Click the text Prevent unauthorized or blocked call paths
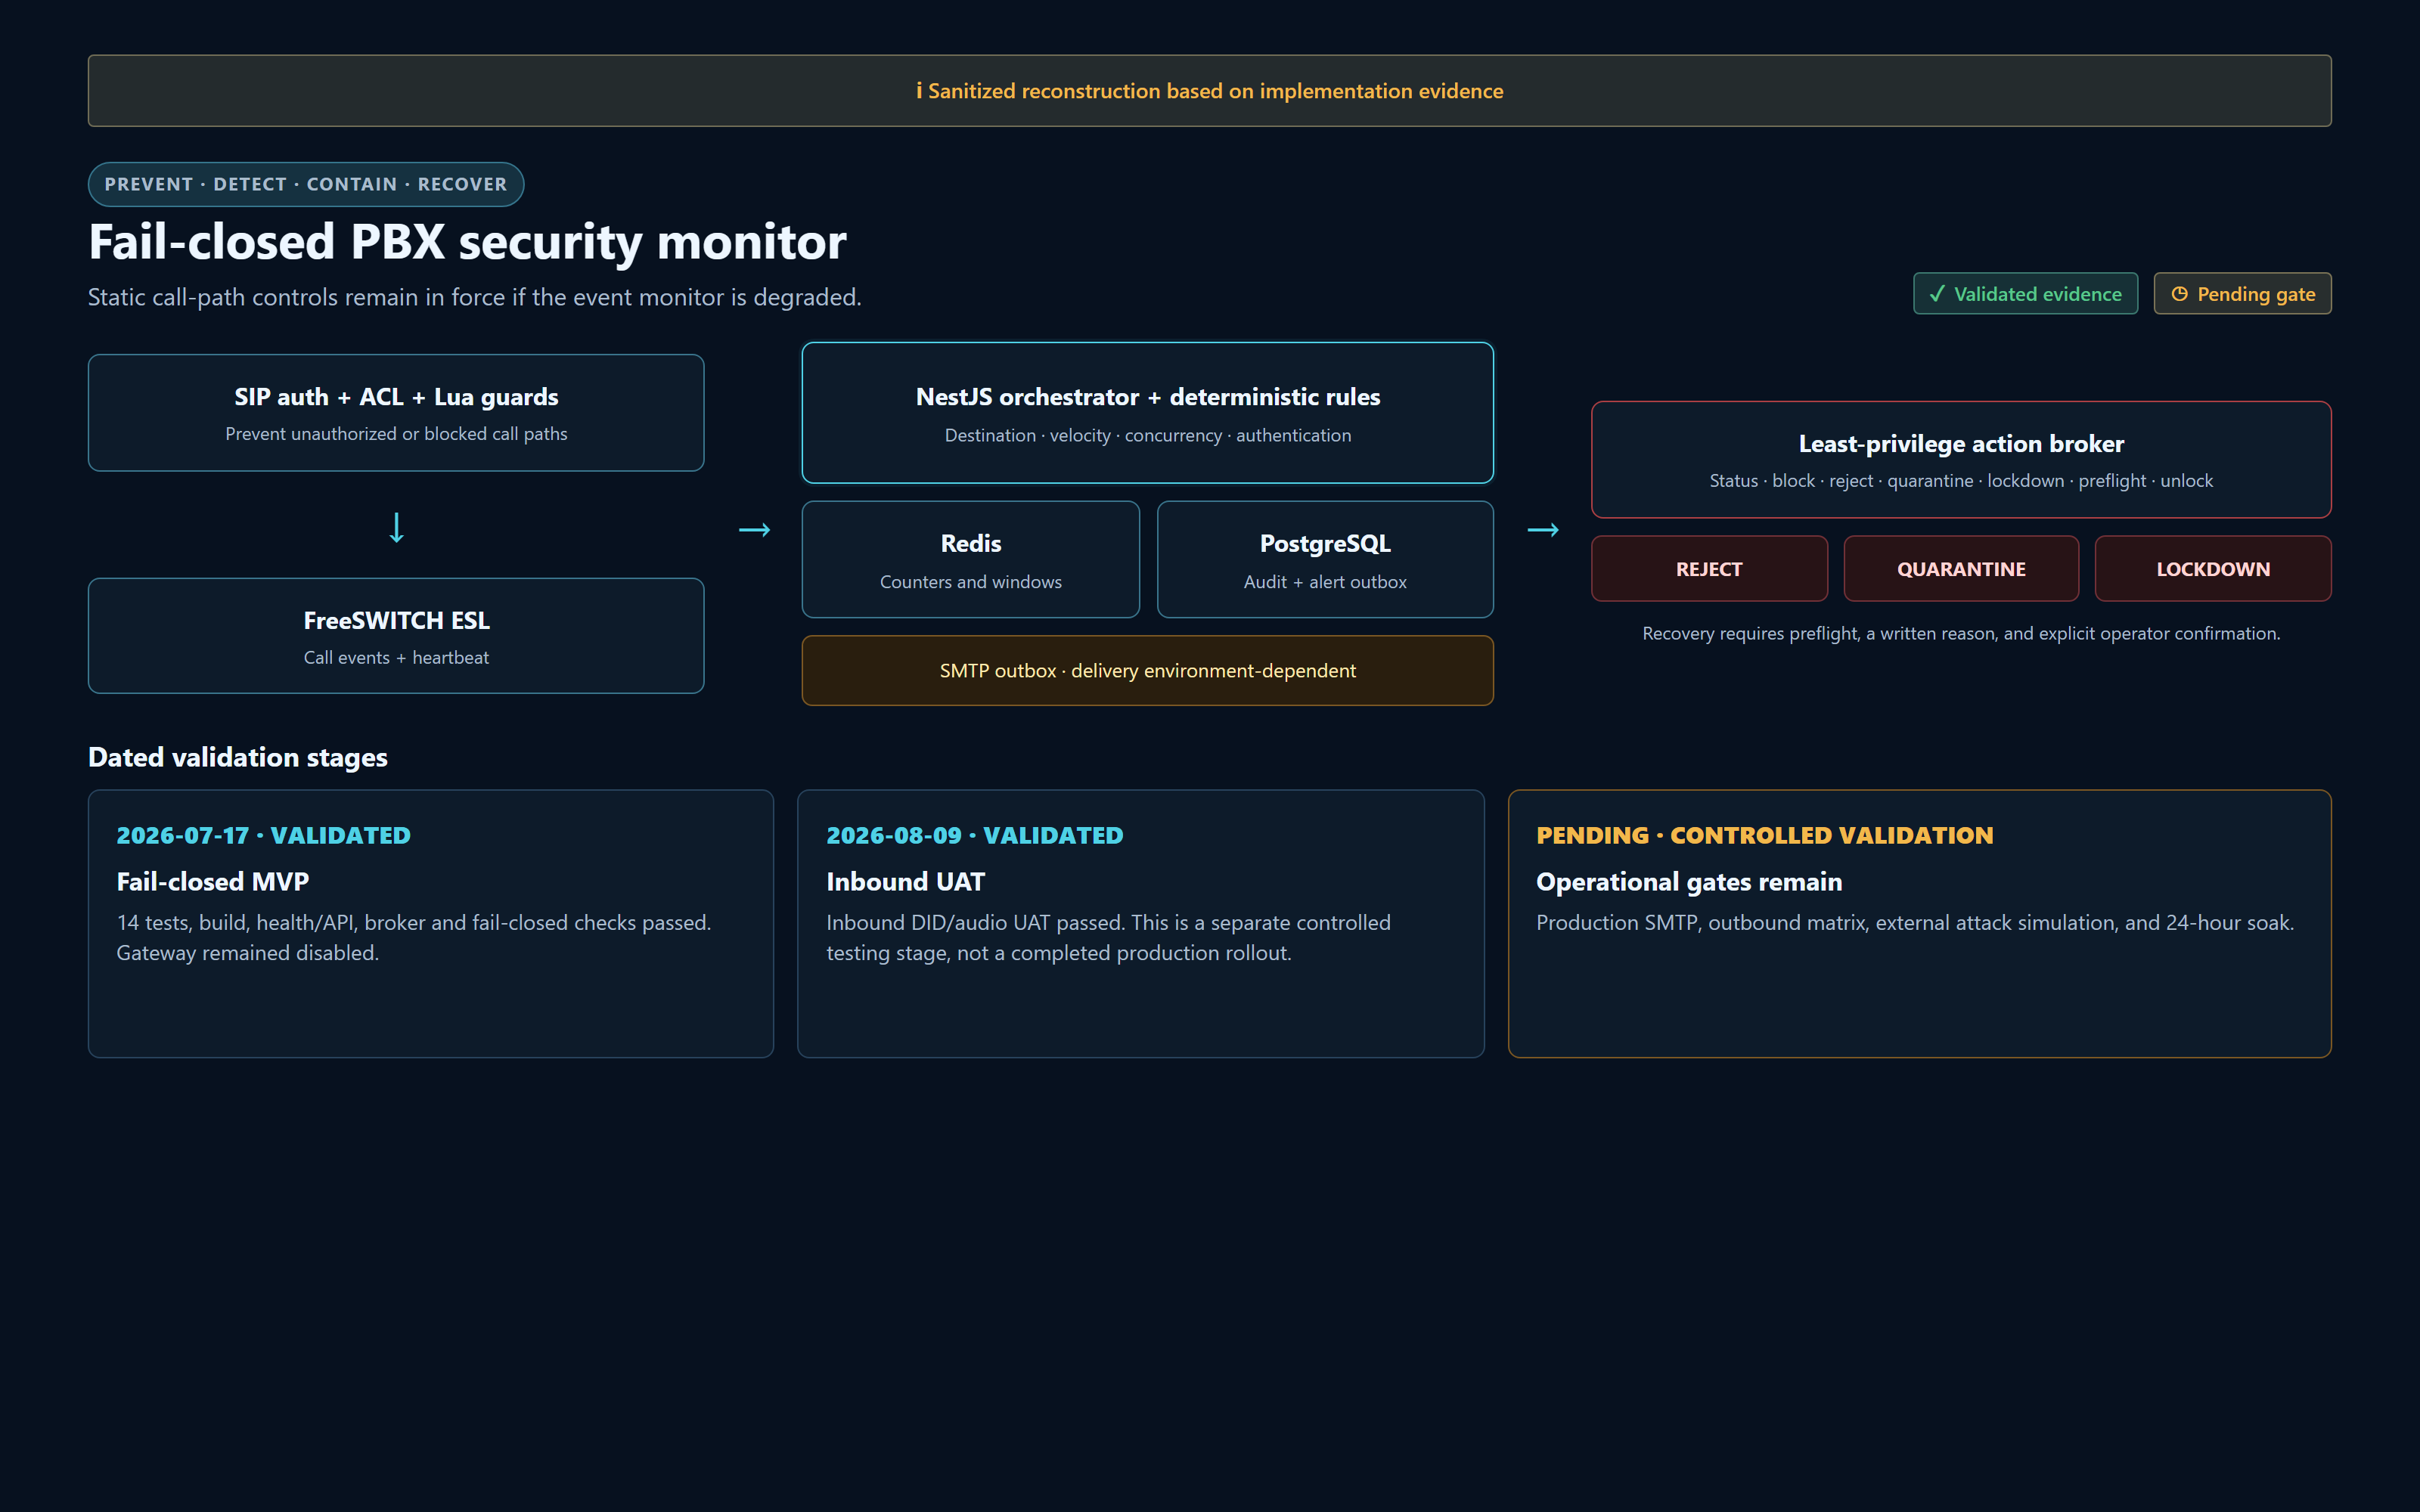Viewport: 2420px width, 1512px height. (396, 434)
